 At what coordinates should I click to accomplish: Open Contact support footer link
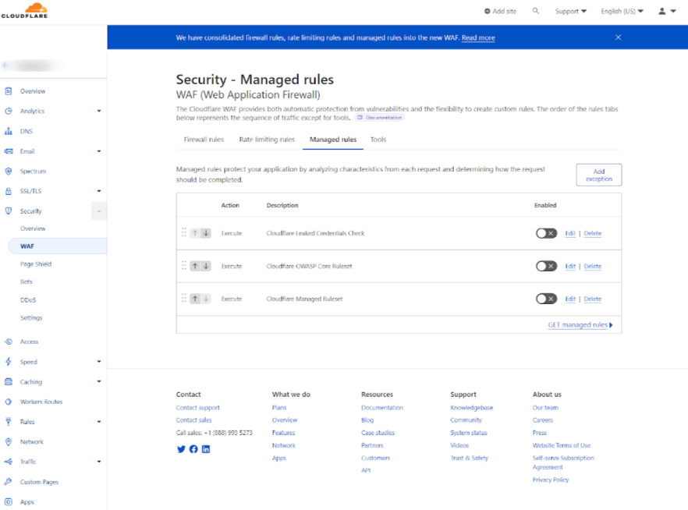(198, 407)
